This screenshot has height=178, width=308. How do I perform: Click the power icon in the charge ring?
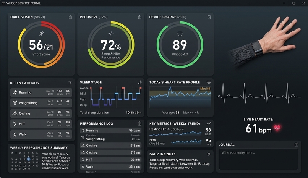180,34
